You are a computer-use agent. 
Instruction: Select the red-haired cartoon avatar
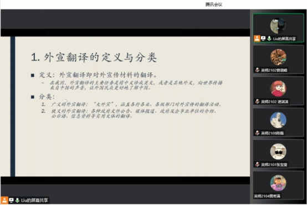click(278, 88)
